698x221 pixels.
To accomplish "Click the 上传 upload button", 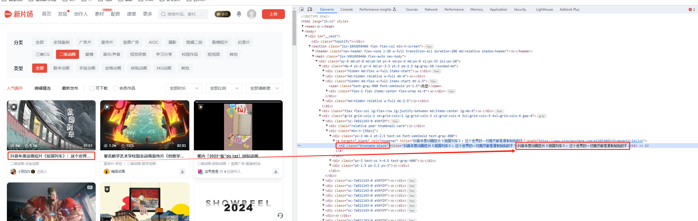I will pyautogui.click(x=273, y=14).
